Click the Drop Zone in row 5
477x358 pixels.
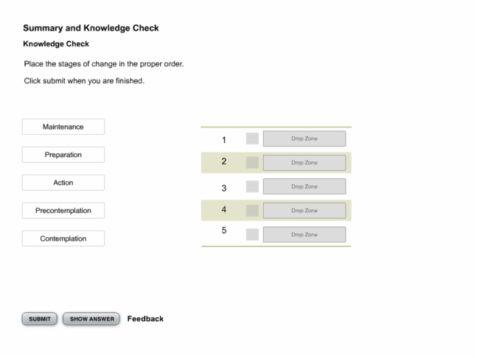[x=305, y=235]
